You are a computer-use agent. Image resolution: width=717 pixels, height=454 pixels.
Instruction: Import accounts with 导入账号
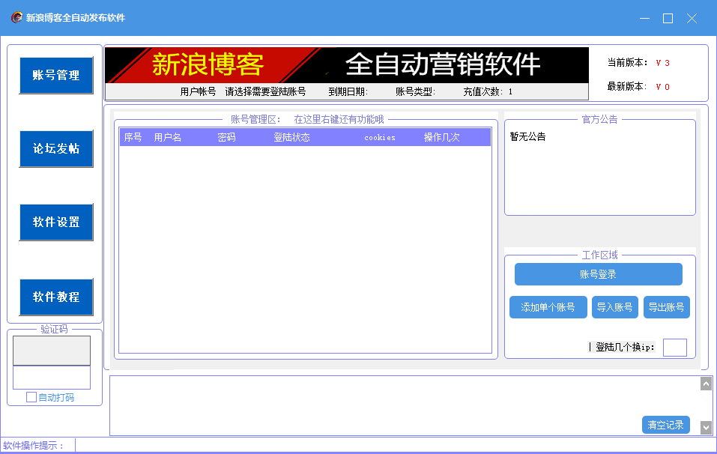click(614, 307)
